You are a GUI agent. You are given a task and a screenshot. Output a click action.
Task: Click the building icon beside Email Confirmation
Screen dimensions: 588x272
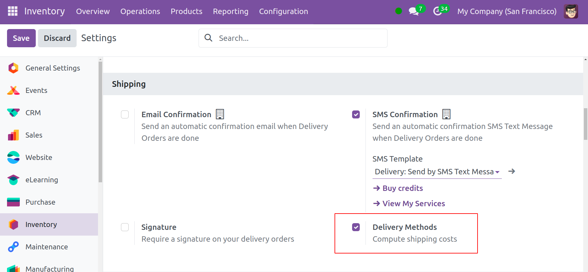pyautogui.click(x=220, y=114)
